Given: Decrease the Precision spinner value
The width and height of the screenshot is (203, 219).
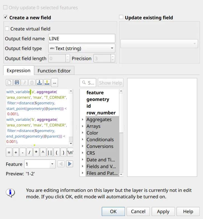Looking at the screenshot, I should [x=113, y=60].
